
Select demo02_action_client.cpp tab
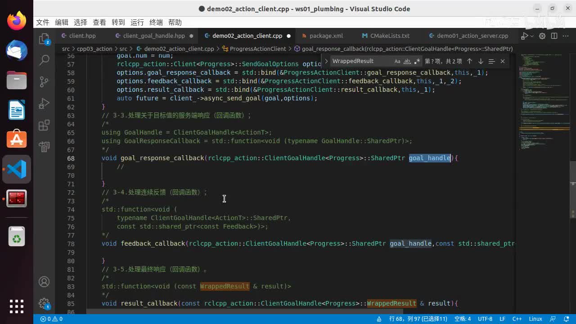pos(247,36)
